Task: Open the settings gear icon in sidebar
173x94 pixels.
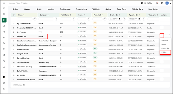Action: [4, 83]
